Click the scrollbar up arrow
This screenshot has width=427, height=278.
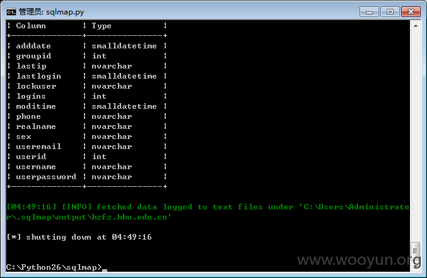pos(416,26)
